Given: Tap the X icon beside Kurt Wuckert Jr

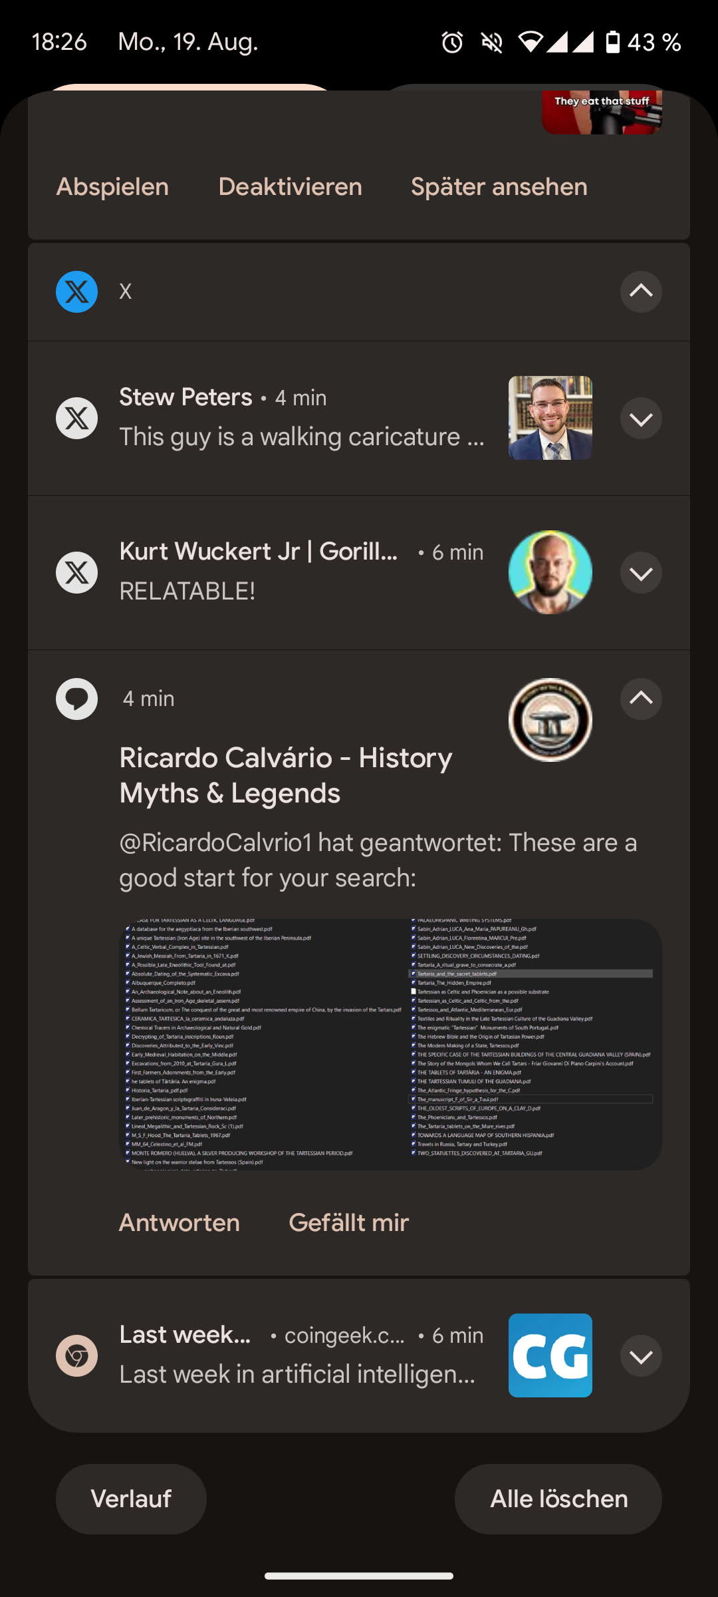Looking at the screenshot, I should click(x=76, y=573).
